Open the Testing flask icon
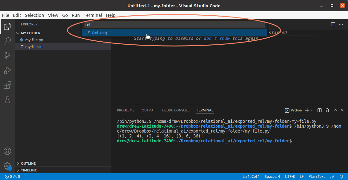Screen dimensions: 348x180 point(7,100)
